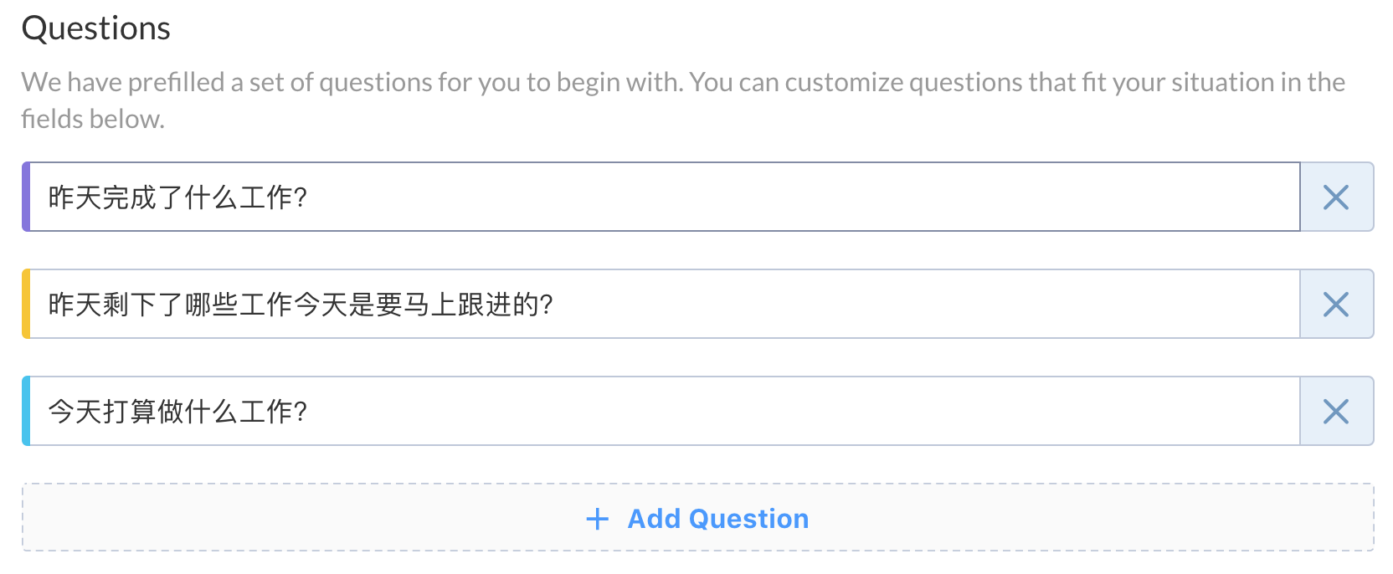Select the yellow color stripe of second question

(26, 305)
